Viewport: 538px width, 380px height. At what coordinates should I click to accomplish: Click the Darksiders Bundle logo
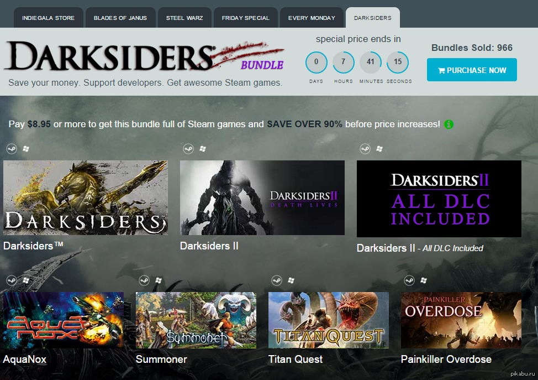click(144, 56)
